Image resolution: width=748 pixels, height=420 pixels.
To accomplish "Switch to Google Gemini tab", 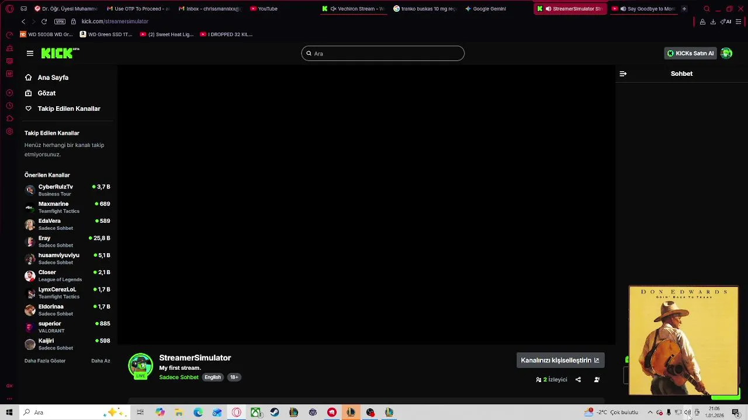I will 486,9.
